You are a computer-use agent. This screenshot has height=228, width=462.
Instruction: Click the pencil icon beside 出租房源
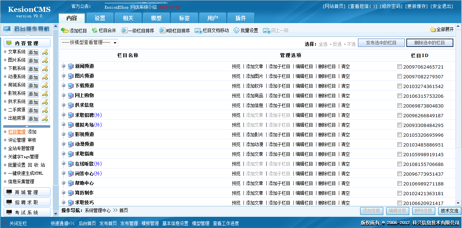(x=45, y=119)
